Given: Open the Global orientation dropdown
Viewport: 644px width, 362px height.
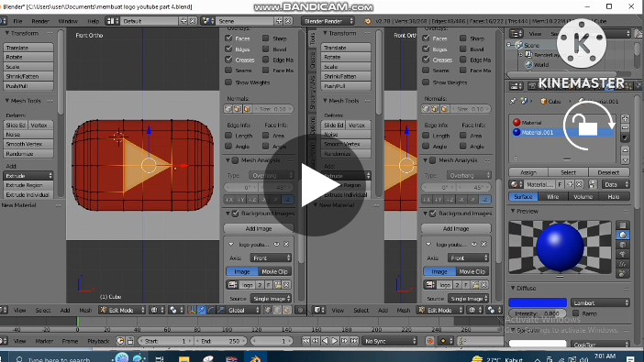Looking at the screenshot, I should 243,311.
